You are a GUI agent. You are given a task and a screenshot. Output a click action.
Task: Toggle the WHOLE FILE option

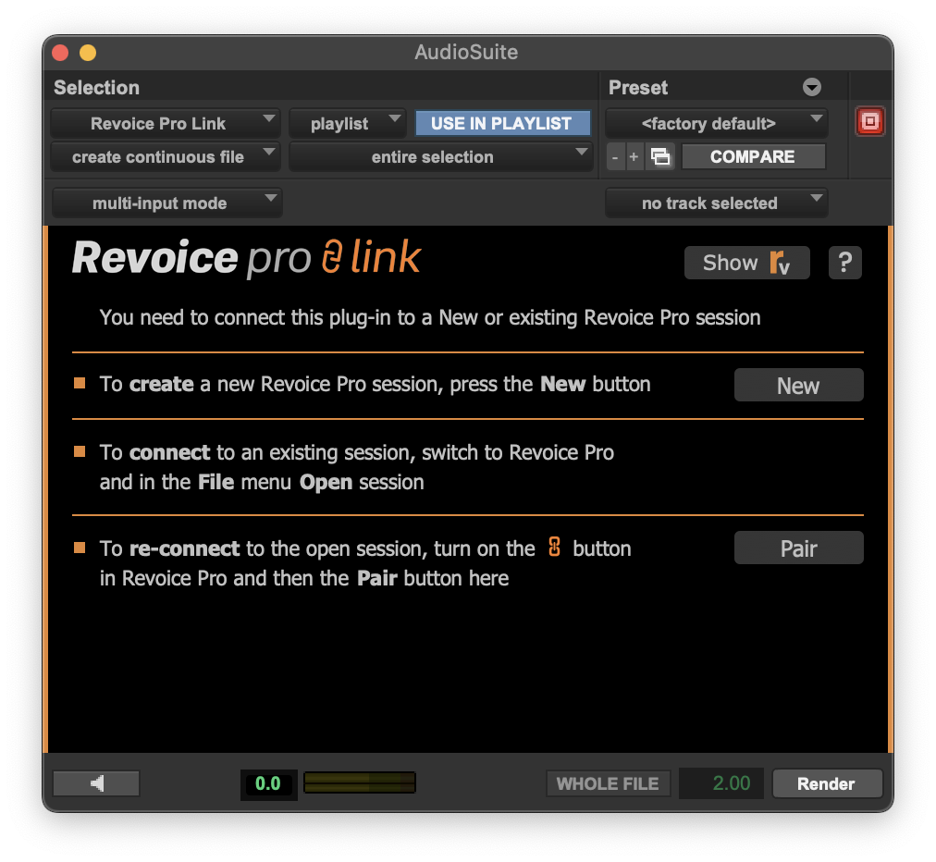607,783
